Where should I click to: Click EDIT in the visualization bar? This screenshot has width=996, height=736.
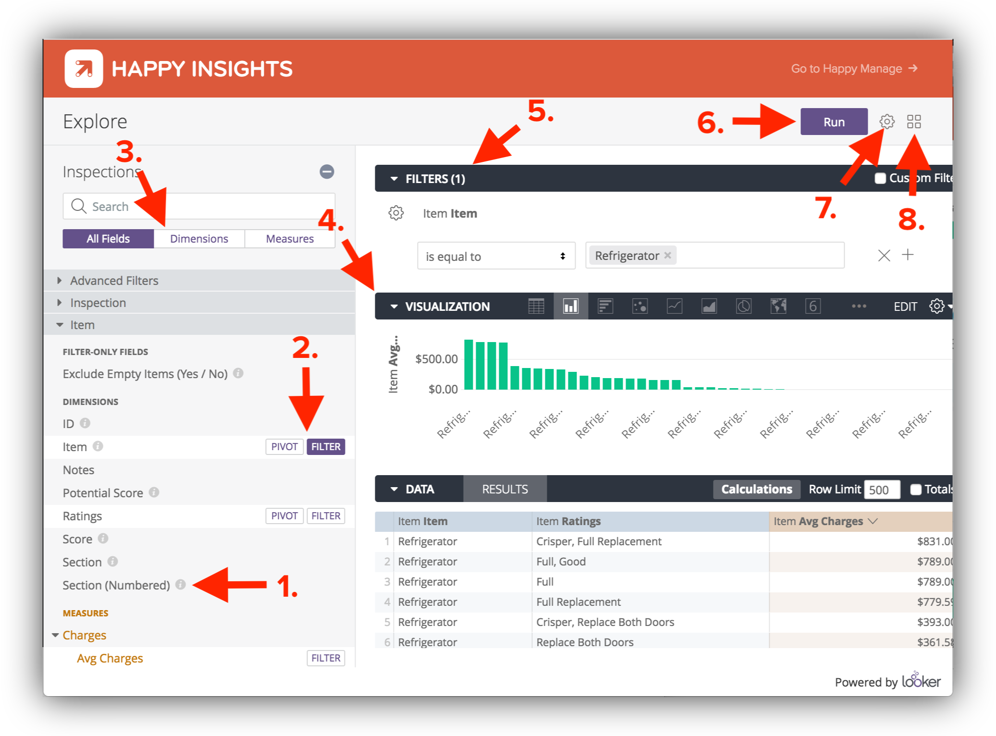[x=905, y=306]
